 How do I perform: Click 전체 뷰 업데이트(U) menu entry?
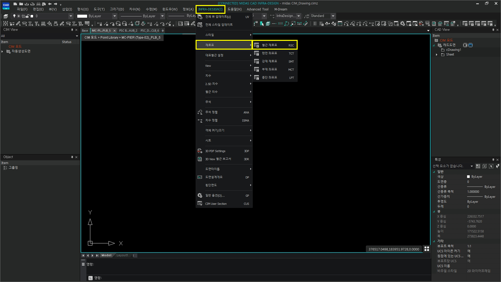[224, 17]
